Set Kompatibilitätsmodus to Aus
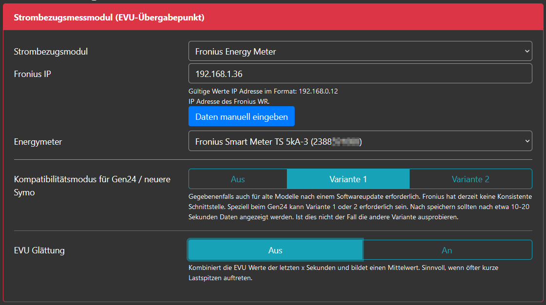The width and height of the screenshot is (546, 305). [238, 179]
